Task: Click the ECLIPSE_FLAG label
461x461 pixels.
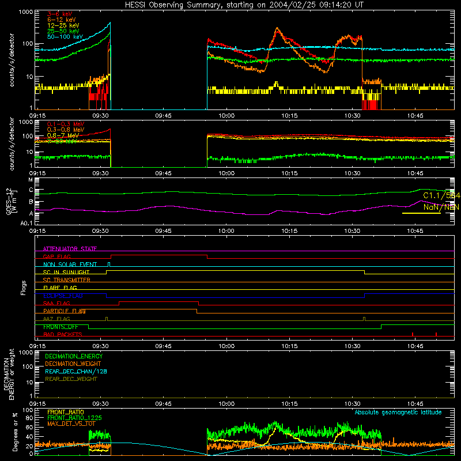Action: point(63,296)
